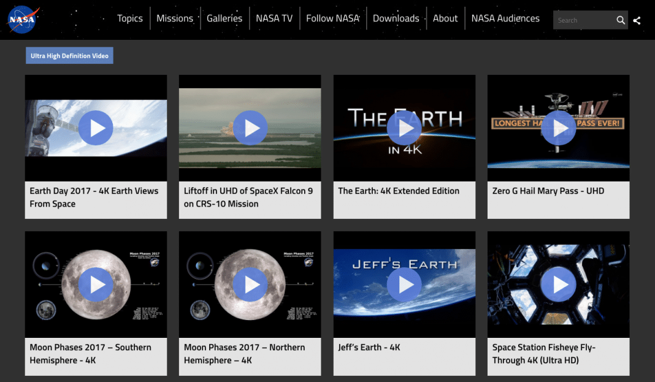Image resolution: width=655 pixels, height=382 pixels.
Task: Play the Earth Day 2017 video
Action: point(96,128)
